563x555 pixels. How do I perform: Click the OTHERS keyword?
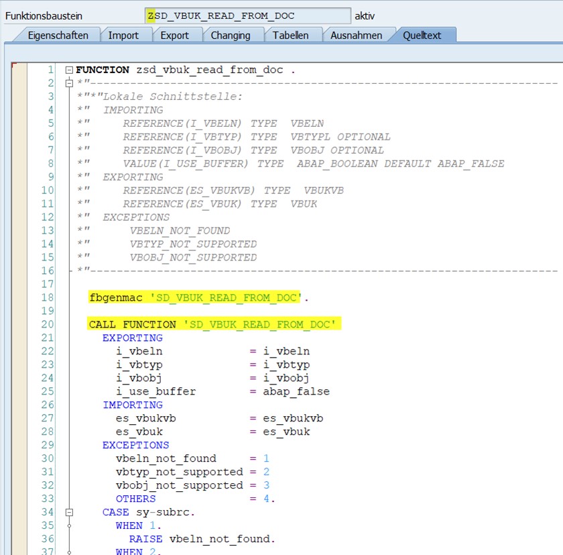[135, 499]
